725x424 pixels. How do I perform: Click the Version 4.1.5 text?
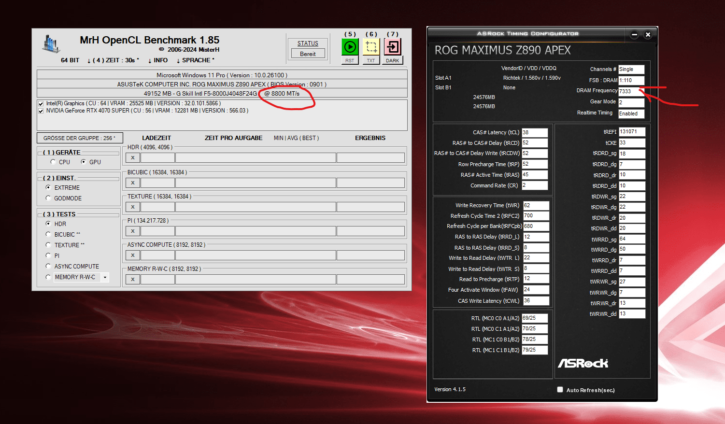click(x=450, y=389)
